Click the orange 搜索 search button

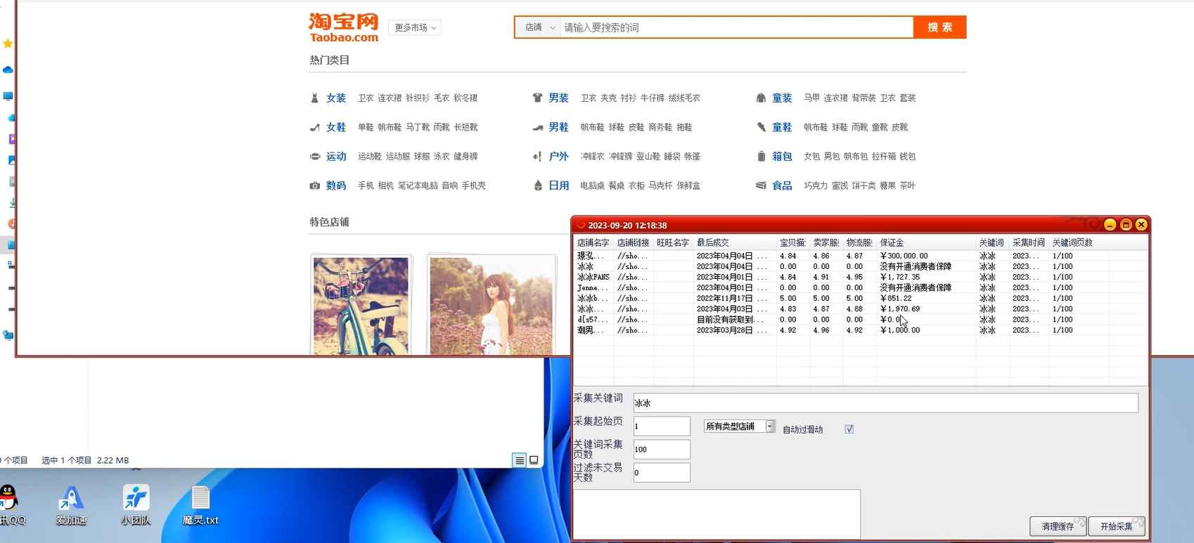pyautogui.click(x=939, y=27)
